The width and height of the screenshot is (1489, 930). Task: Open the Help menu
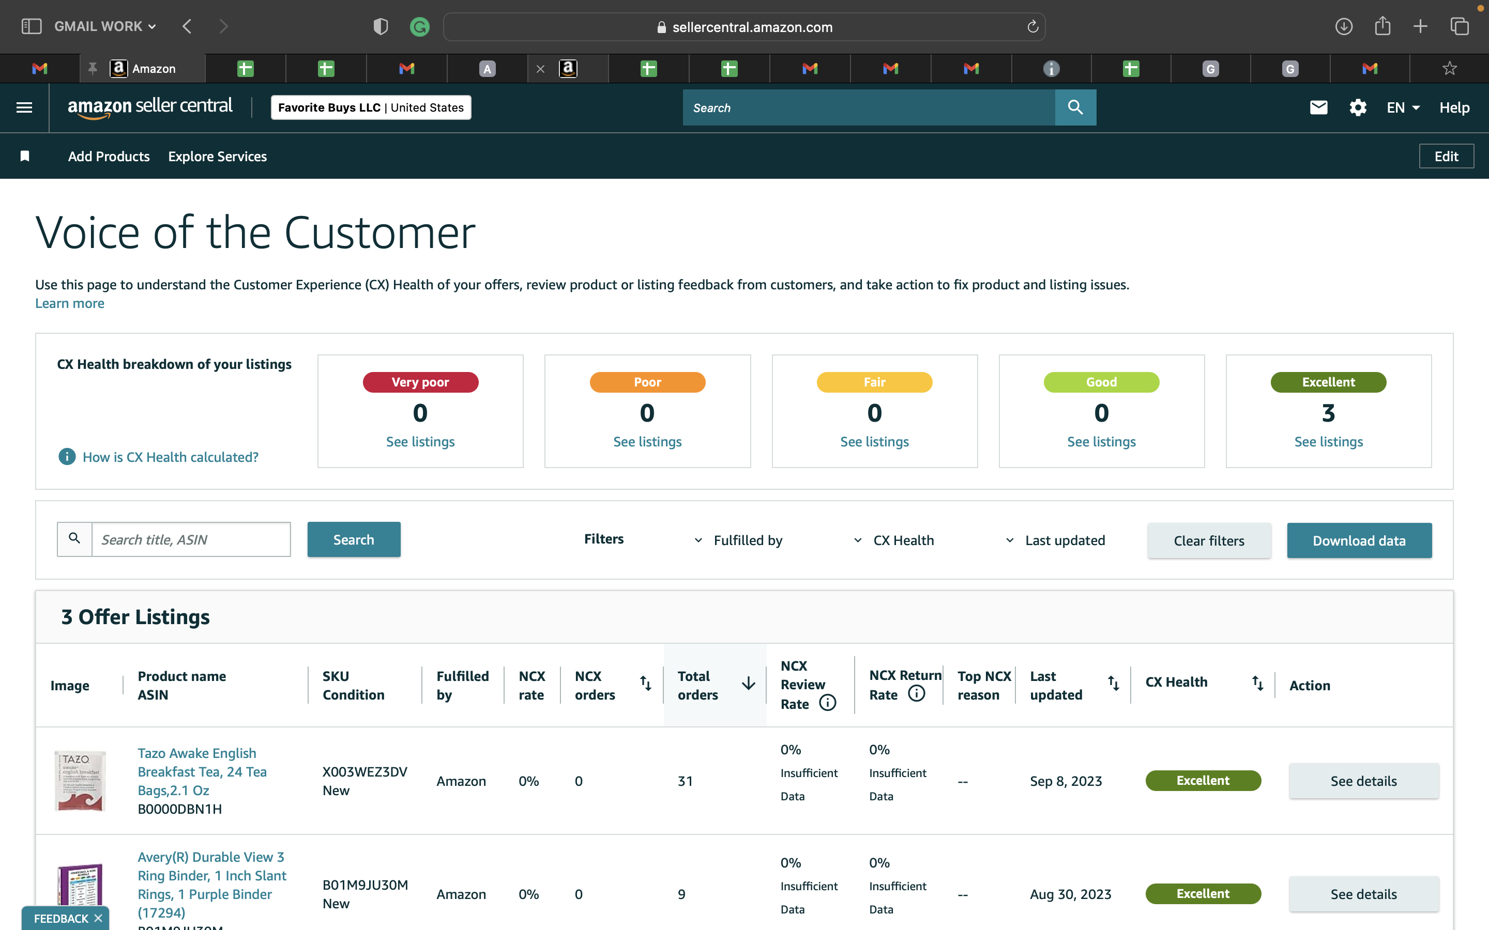[1454, 107]
